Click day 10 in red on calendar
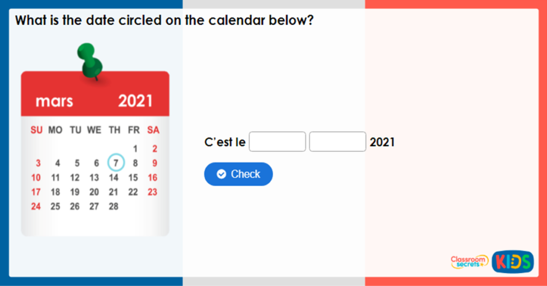Viewport: 547px width, 286px height. pos(36,177)
